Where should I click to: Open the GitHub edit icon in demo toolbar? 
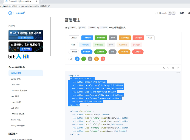(x=168, y=68)
